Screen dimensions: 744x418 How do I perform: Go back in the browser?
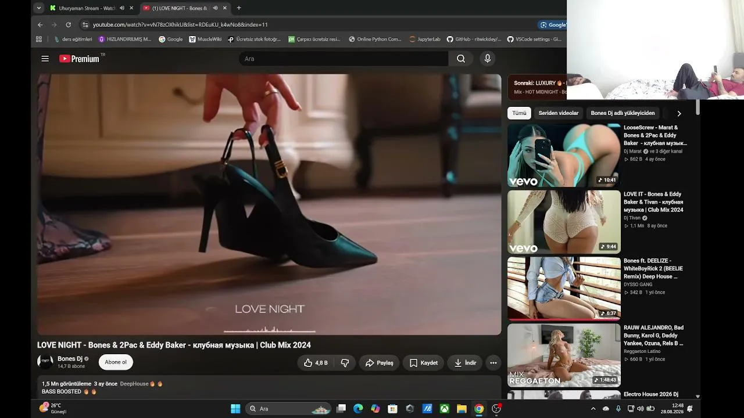(x=40, y=25)
